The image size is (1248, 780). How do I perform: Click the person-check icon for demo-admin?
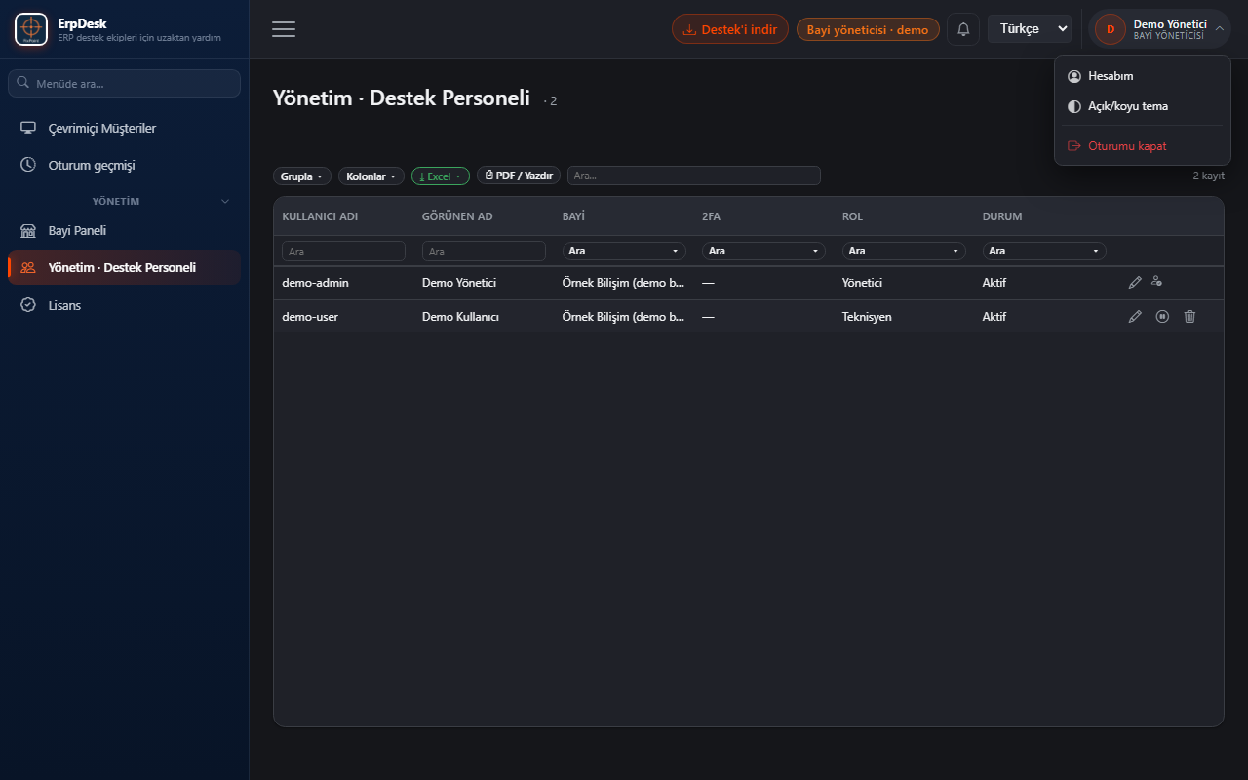[x=1156, y=282]
